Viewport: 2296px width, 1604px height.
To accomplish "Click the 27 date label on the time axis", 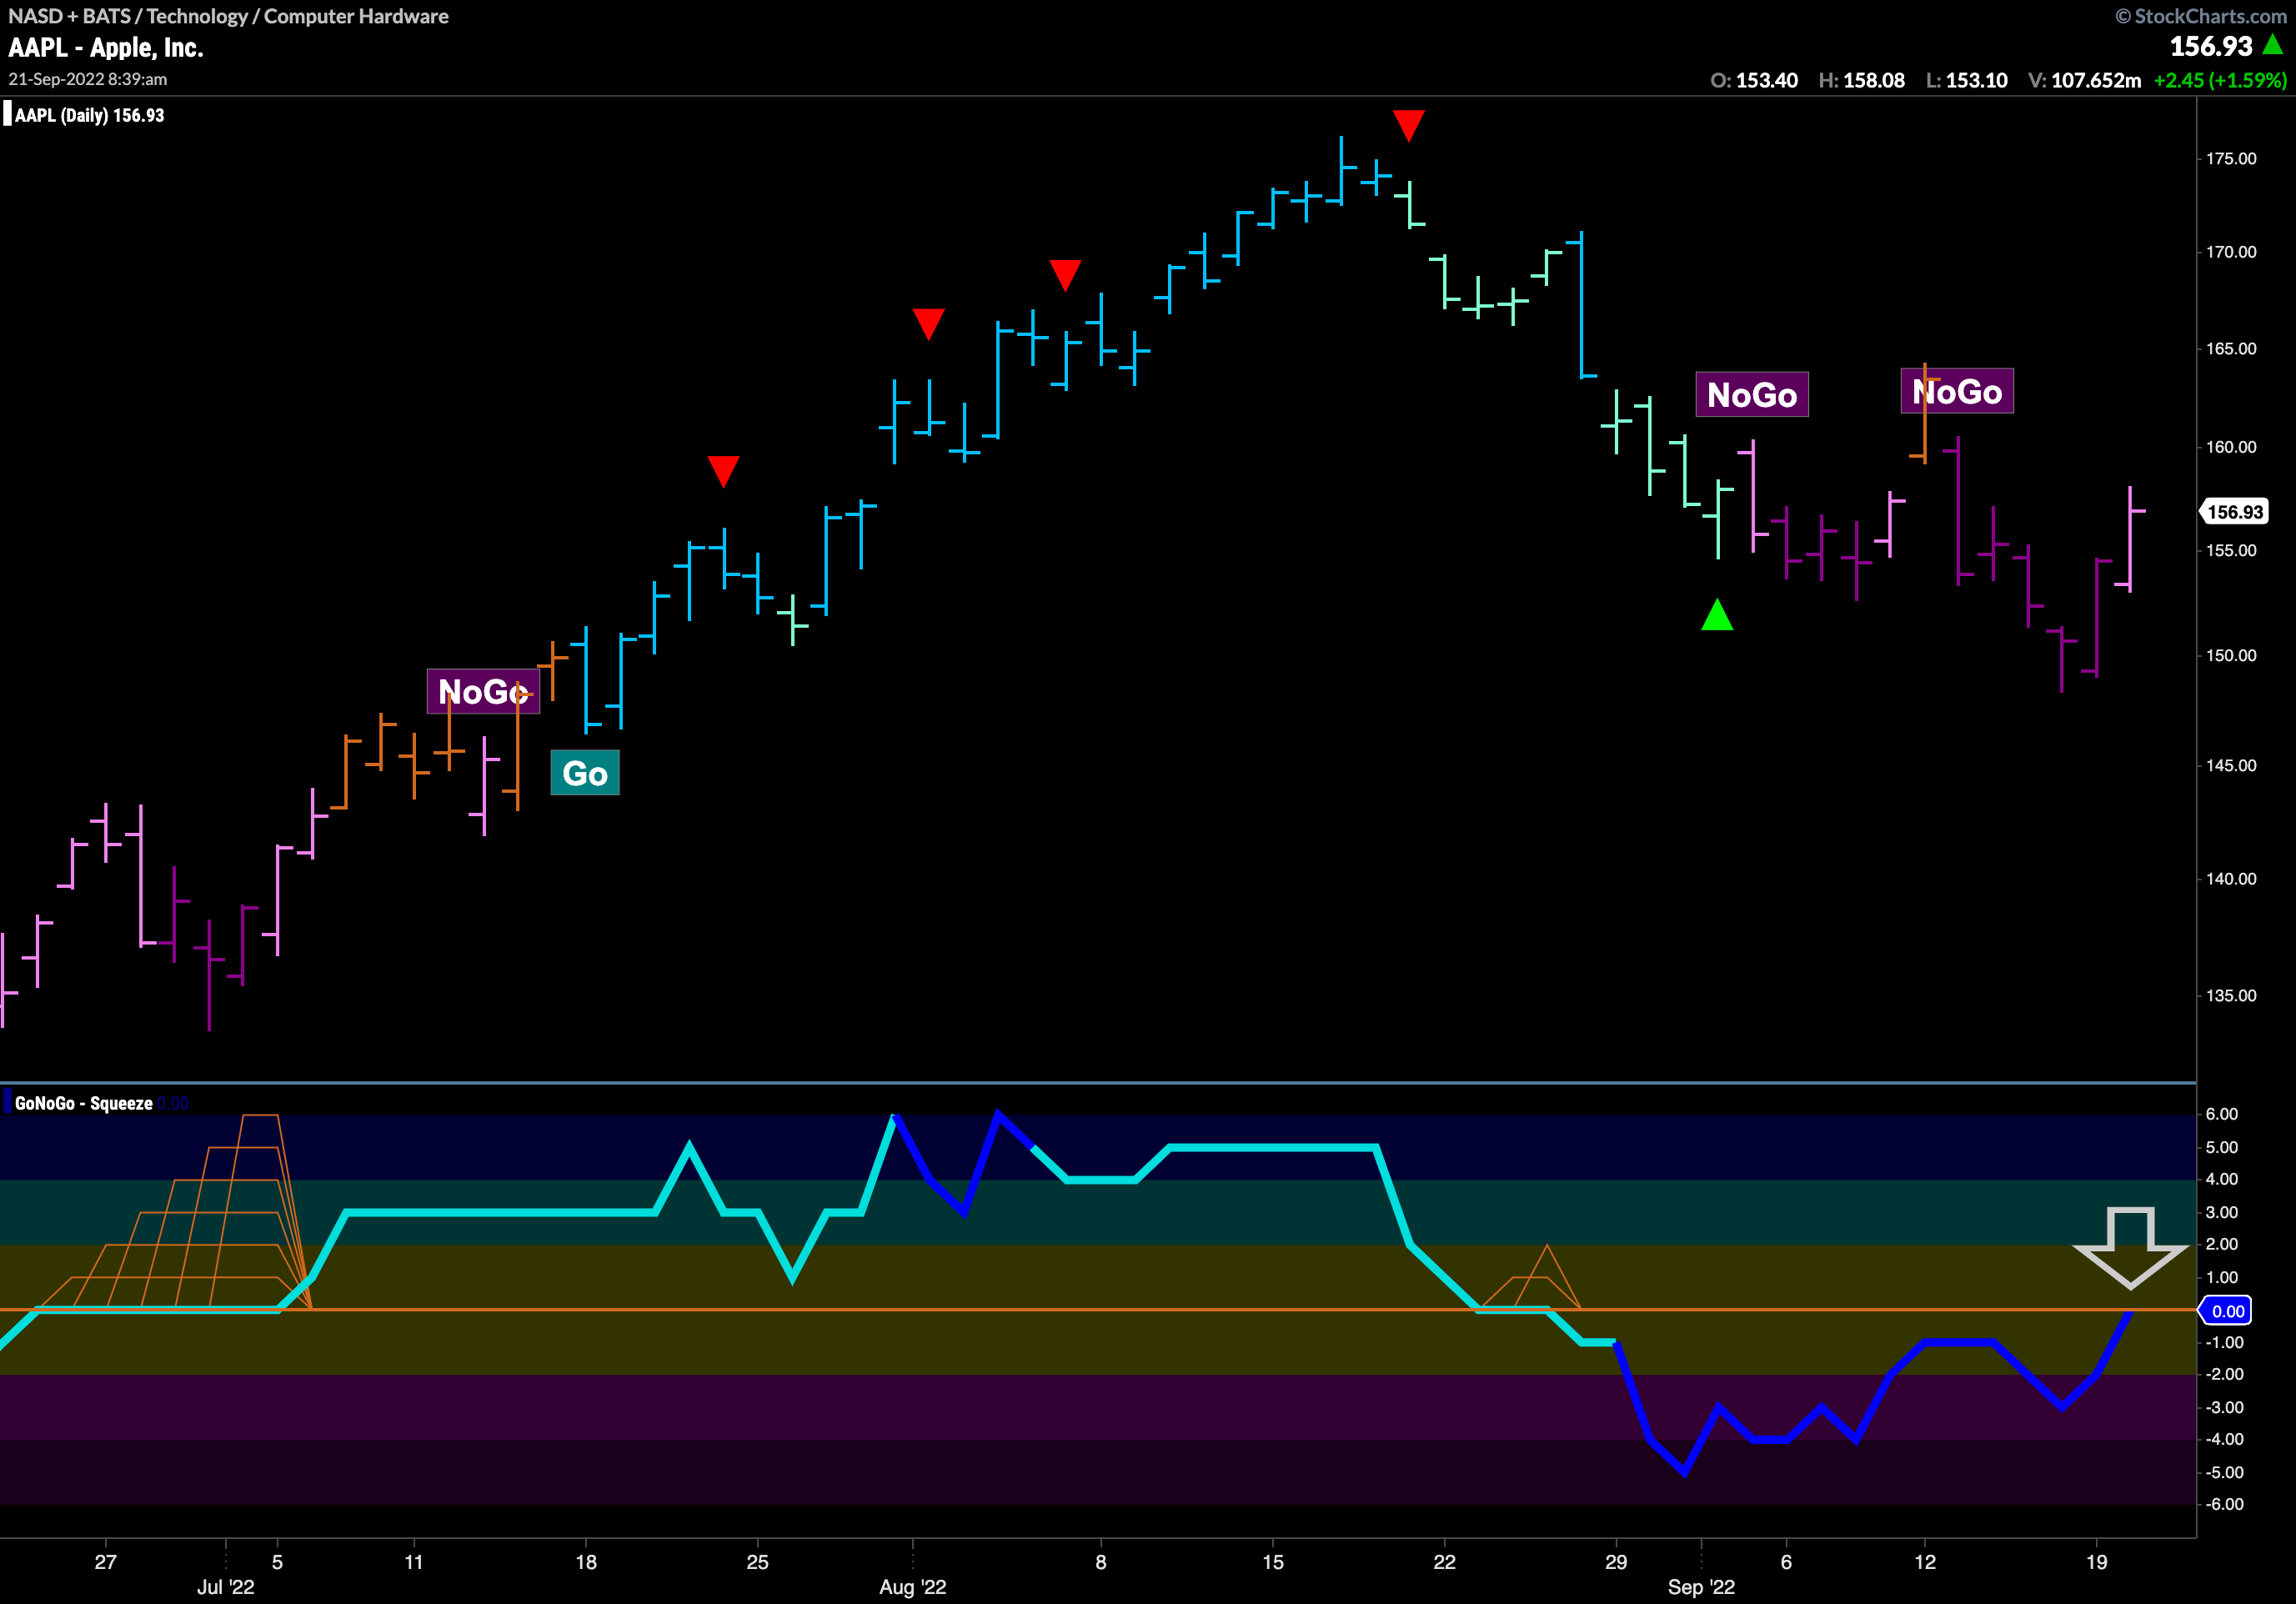I will click(x=106, y=1562).
